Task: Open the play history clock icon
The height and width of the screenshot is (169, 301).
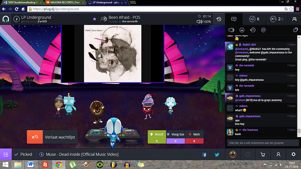Action: [219, 19]
